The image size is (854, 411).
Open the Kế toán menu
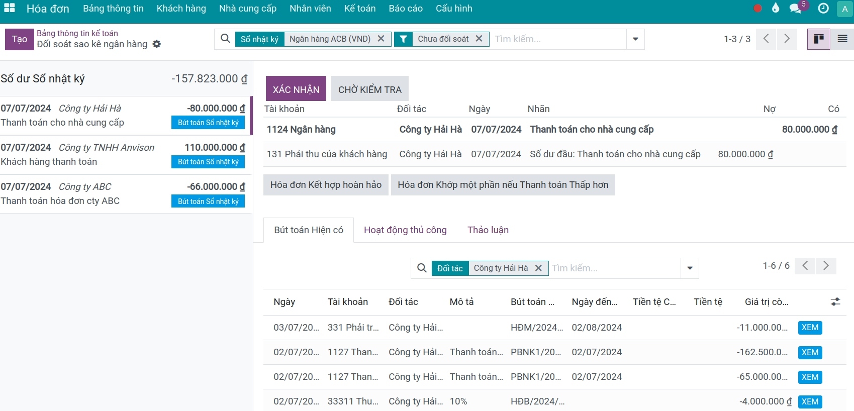(360, 9)
